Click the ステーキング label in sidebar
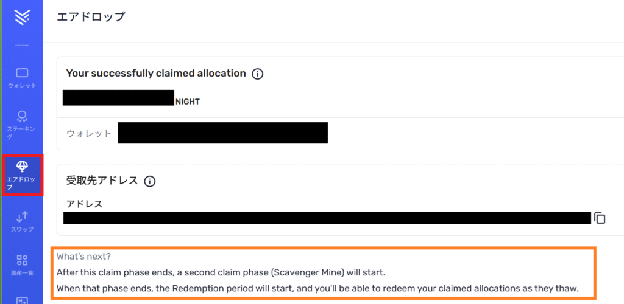Viewport: 624px width, 304px height. coord(22,133)
